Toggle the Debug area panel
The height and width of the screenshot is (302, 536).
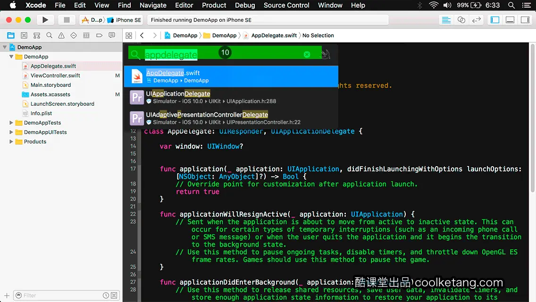[x=510, y=20]
